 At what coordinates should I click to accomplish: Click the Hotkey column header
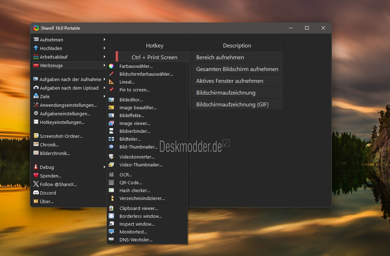pos(155,46)
